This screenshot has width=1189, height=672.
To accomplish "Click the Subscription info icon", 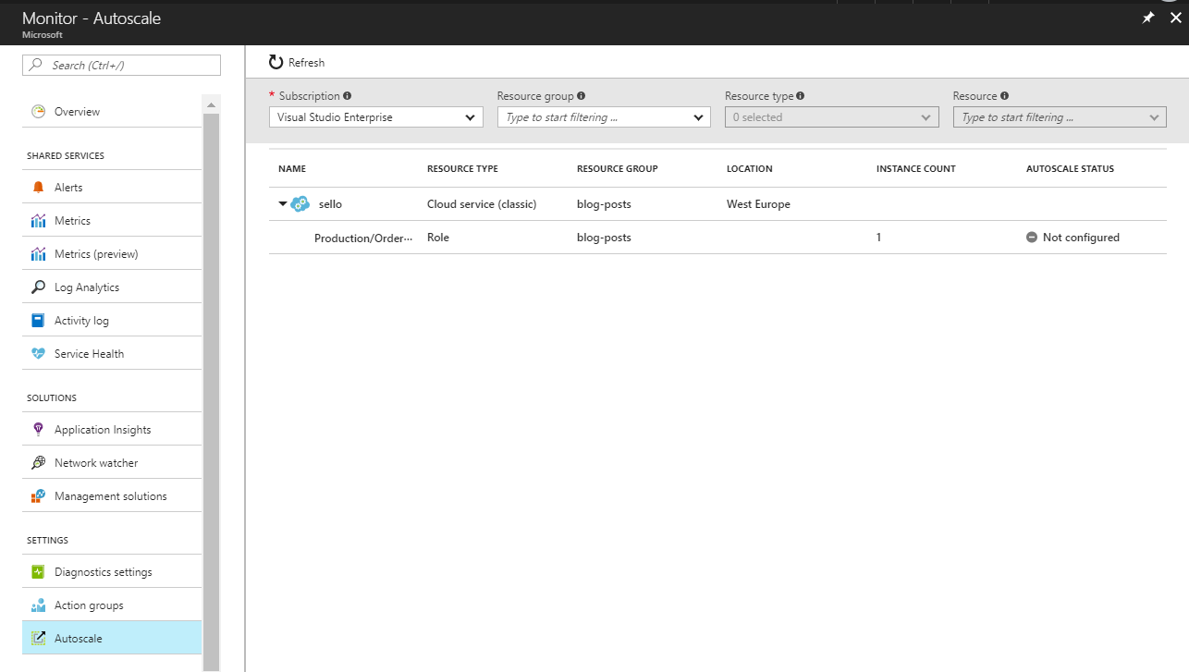I will (x=348, y=96).
